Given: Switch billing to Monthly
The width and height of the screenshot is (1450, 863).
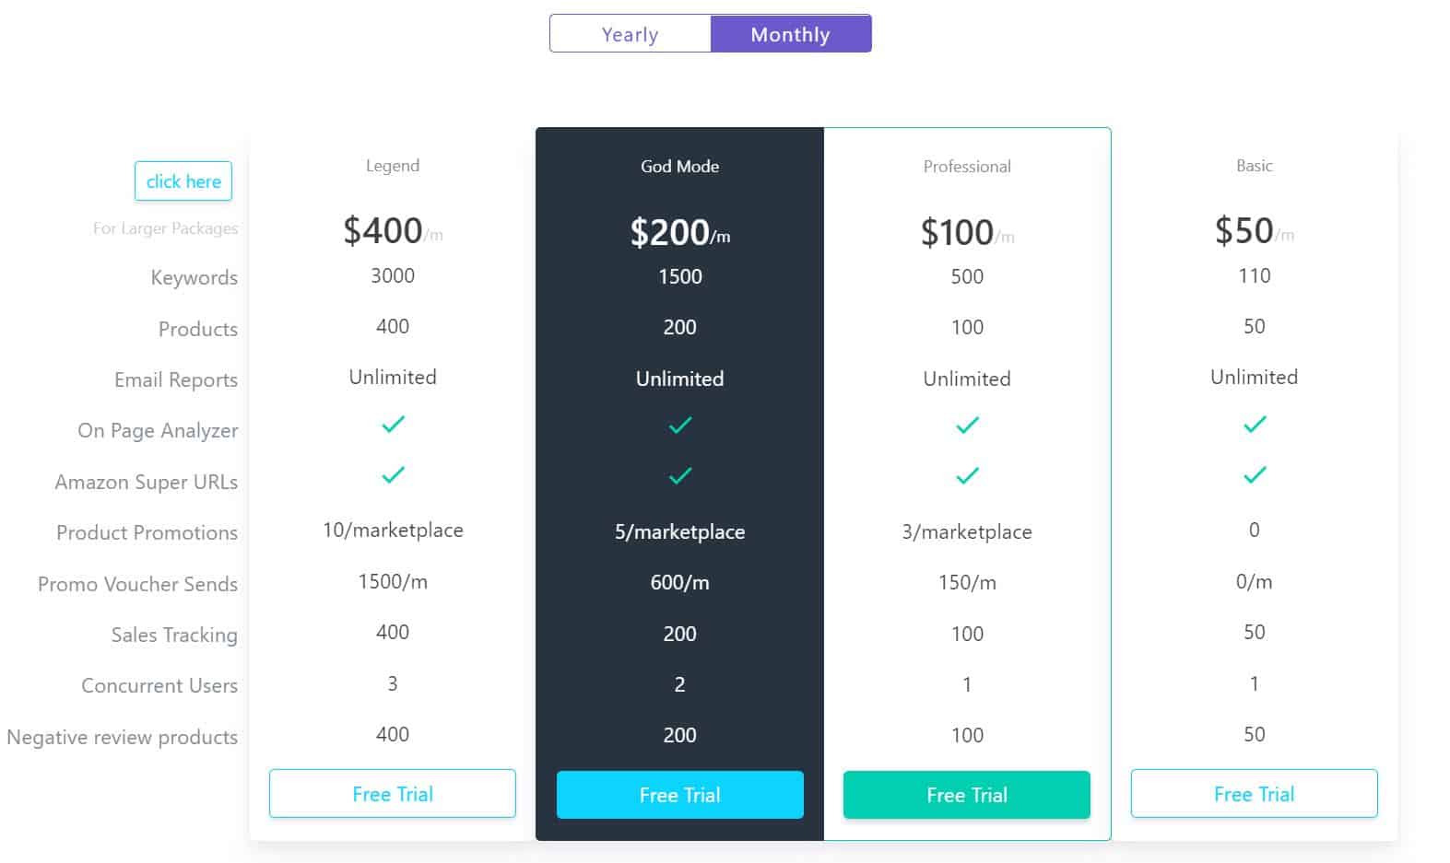Looking at the screenshot, I should pyautogui.click(x=790, y=33).
